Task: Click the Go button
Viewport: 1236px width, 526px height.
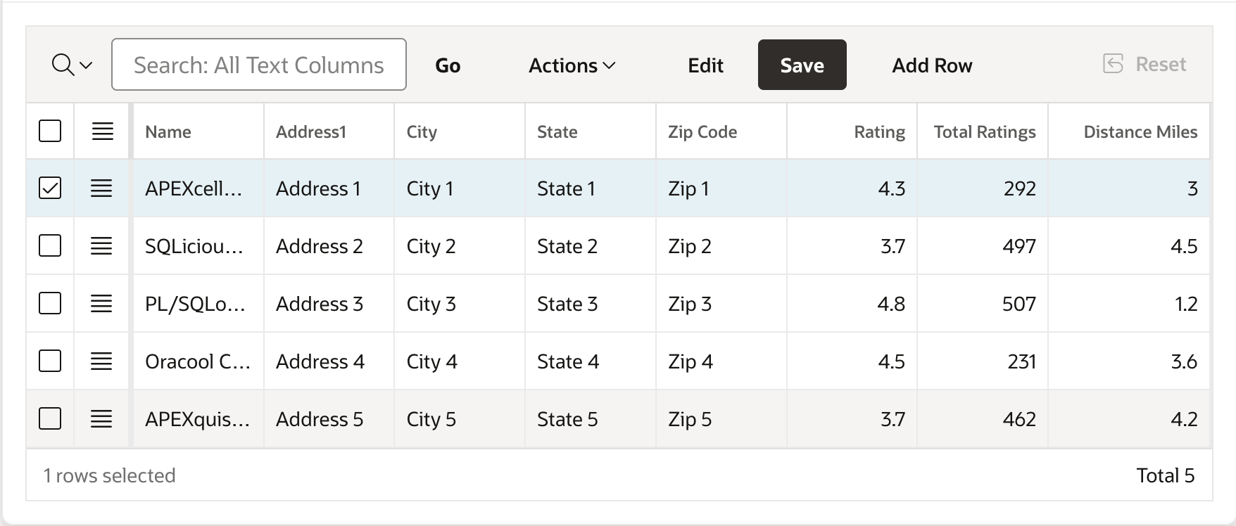Action: click(x=448, y=65)
